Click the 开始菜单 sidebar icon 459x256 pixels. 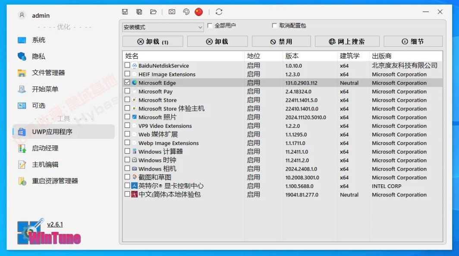[22, 89]
